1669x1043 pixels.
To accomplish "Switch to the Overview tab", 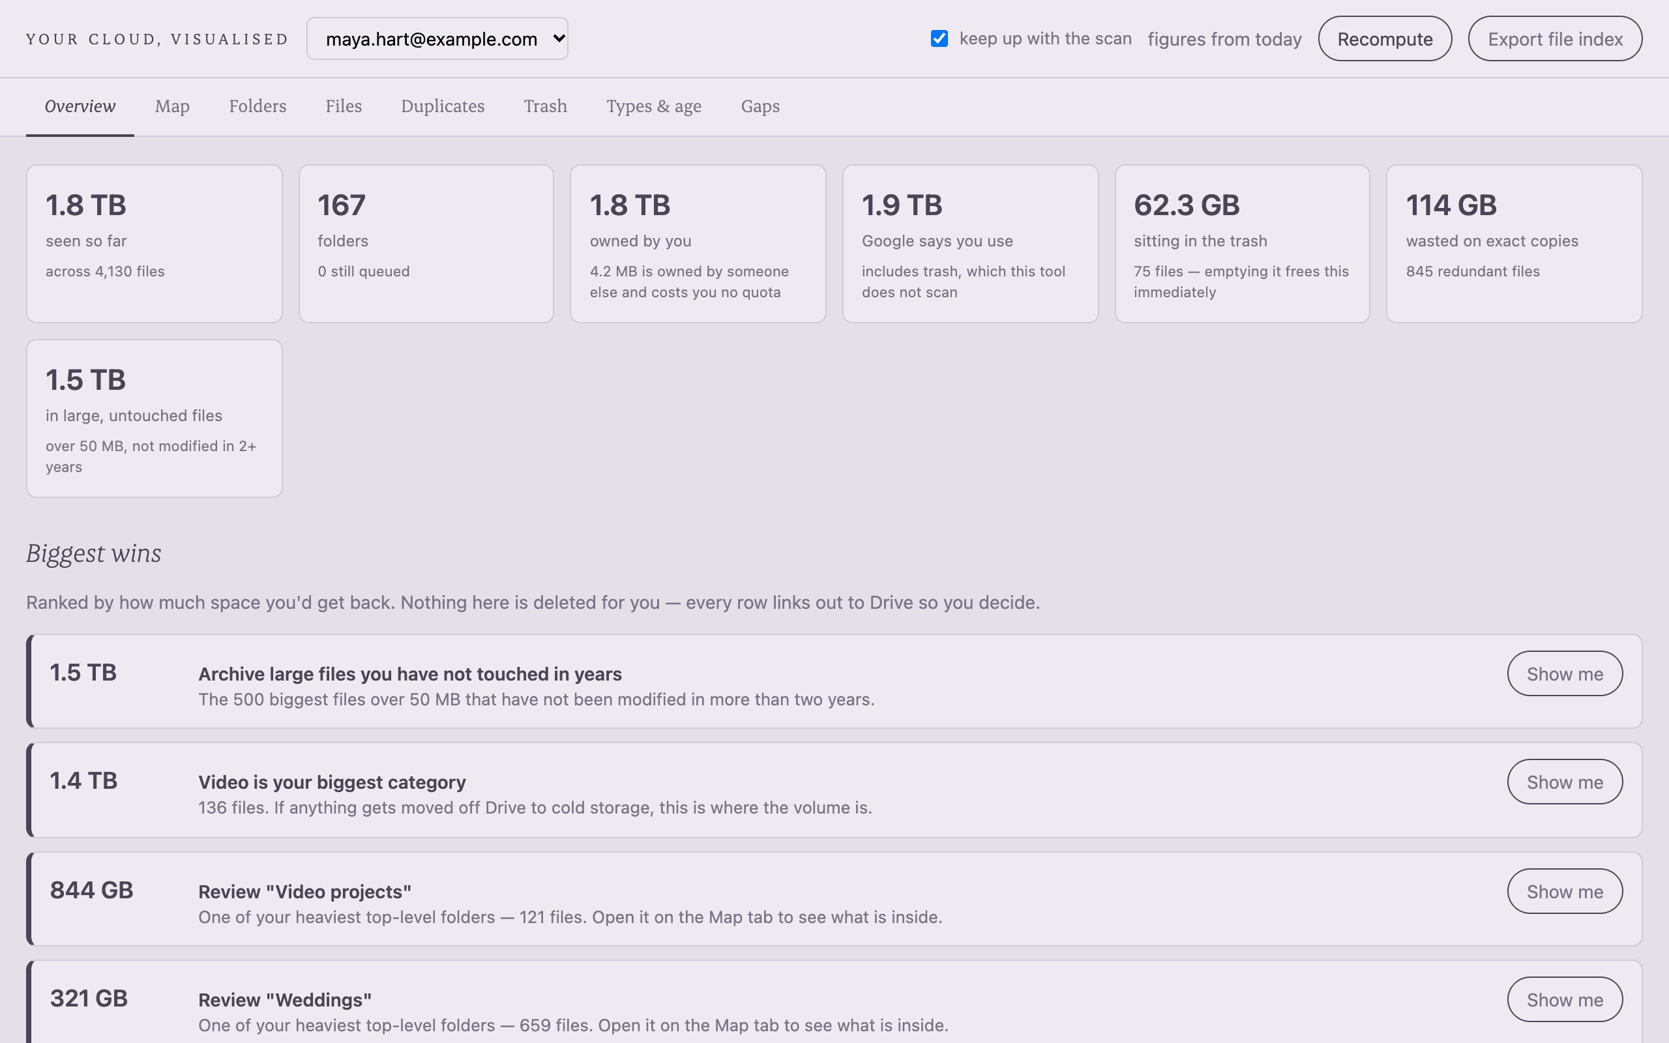I will tap(80, 106).
